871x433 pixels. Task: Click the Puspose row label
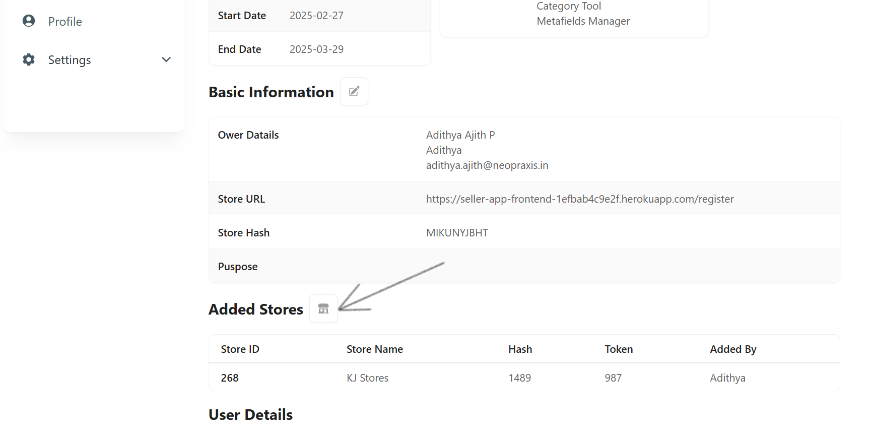coord(238,267)
